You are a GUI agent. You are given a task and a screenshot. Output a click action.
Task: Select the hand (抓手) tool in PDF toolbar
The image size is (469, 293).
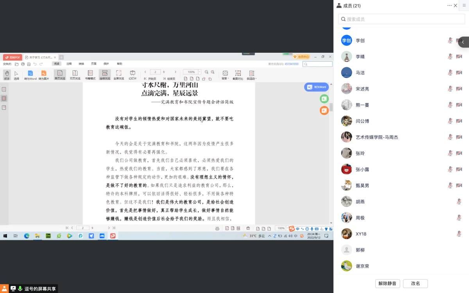pyautogui.click(x=7, y=75)
